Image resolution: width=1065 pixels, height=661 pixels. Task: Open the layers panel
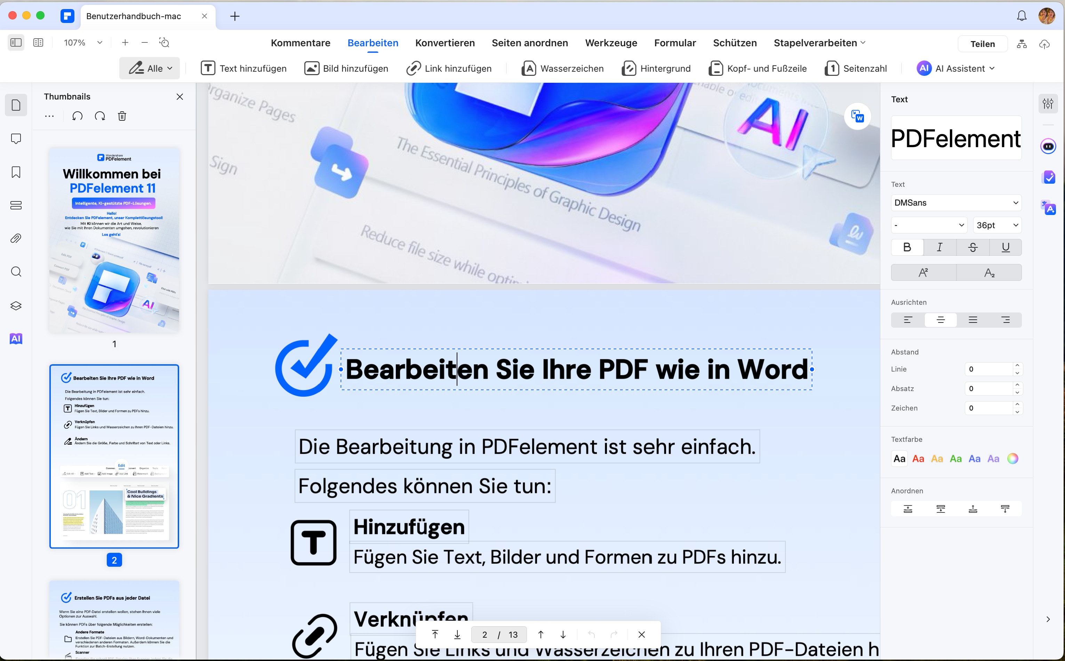16,305
